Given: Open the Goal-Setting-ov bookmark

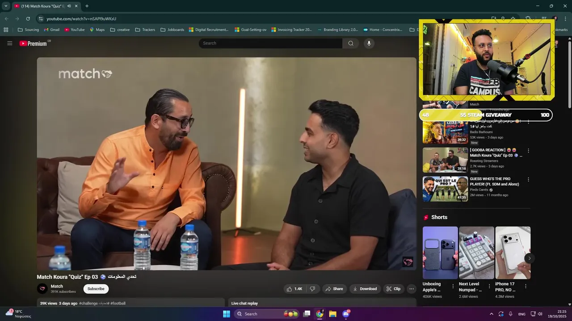Looking at the screenshot, I should [250, 30].
